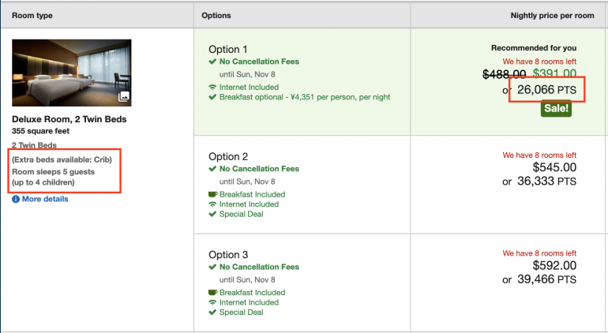Click the Deluxe Room, 2 Twin Beds title
The width and height of the screenshot is (608, 333).
point(69,119)
